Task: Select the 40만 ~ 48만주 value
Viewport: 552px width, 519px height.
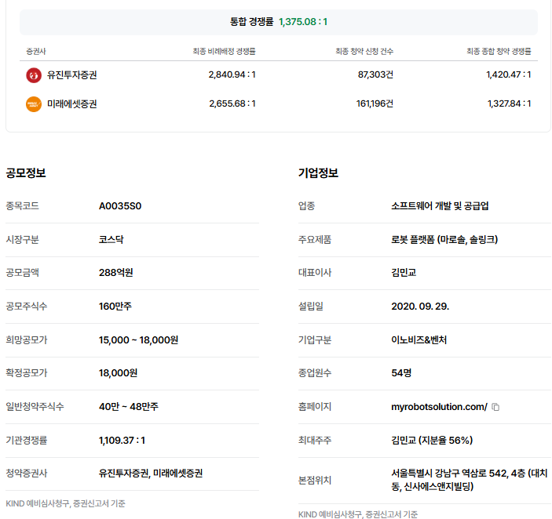Action: coord(129,407)
